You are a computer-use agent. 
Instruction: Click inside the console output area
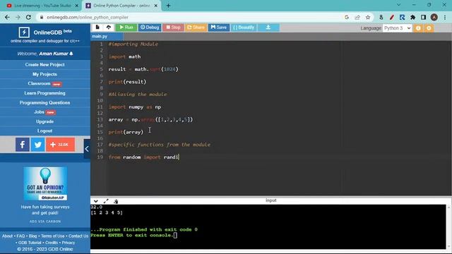(x=268, y=226)
